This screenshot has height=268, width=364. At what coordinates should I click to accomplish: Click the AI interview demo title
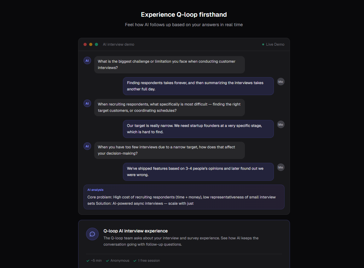pos(118,44)
